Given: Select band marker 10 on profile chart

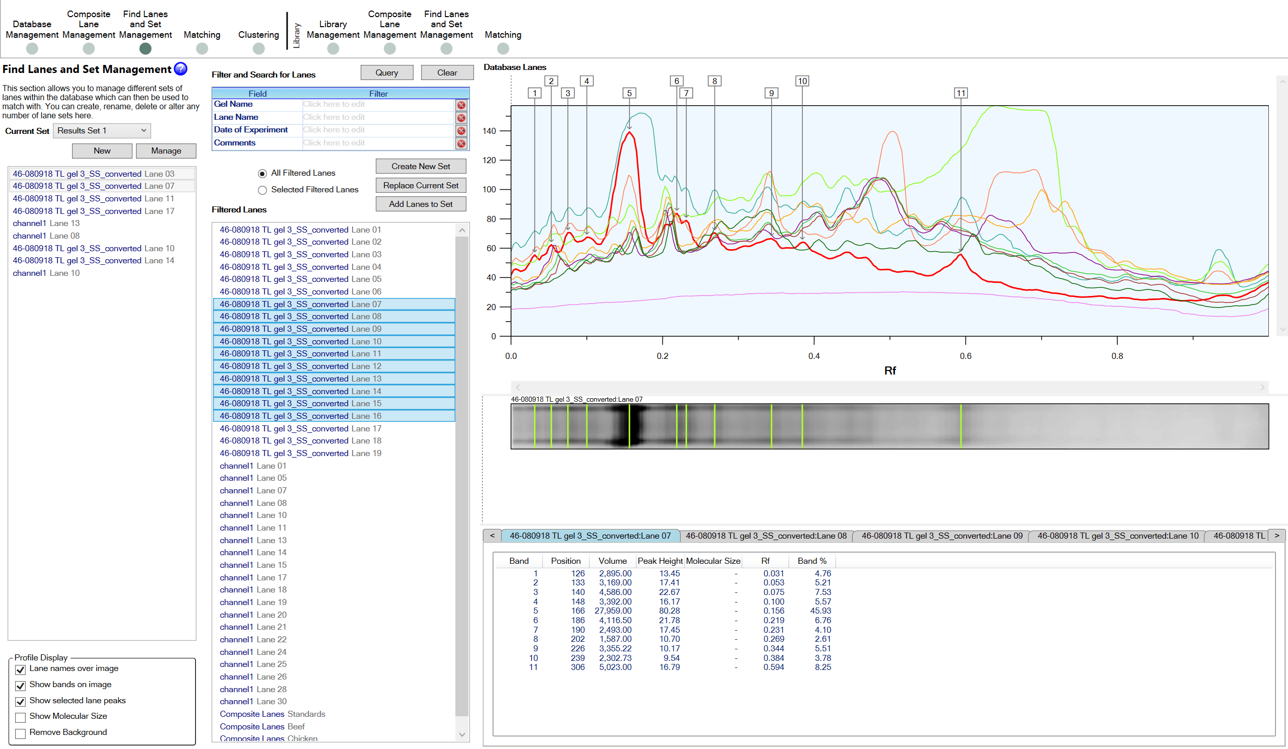Looking at the screenshot, I should (802, 81).
